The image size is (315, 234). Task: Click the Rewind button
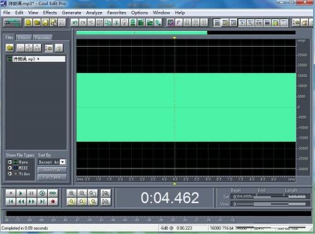click(x=21, y=202)
